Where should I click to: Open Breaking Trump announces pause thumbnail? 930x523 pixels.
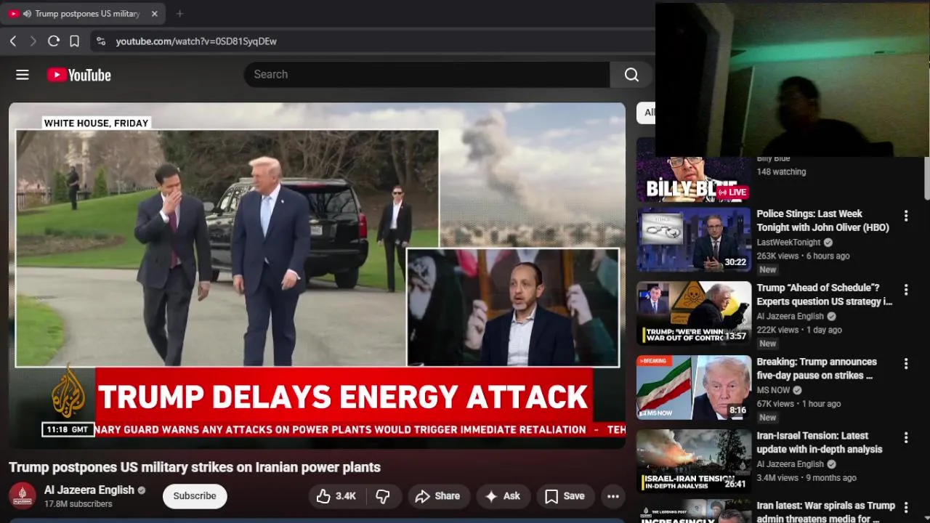point(694,388)
